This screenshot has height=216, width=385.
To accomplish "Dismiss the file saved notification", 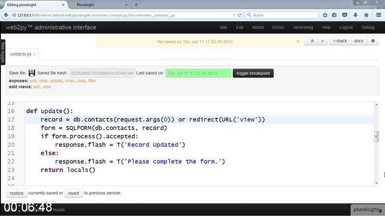I will pyautogui.click(x=298, y=41).
